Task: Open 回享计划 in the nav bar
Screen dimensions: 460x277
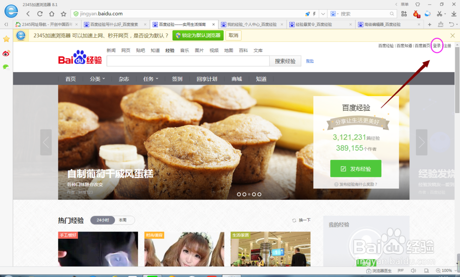Action: (x=207, y=79)
